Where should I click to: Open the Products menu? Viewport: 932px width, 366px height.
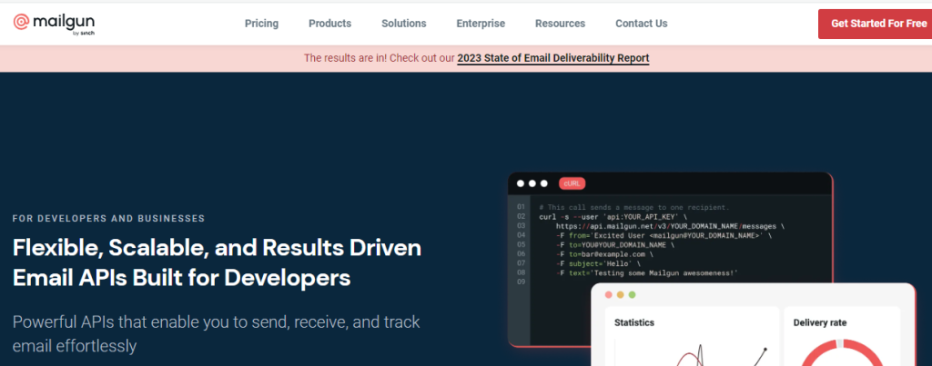tap(329, 24)
